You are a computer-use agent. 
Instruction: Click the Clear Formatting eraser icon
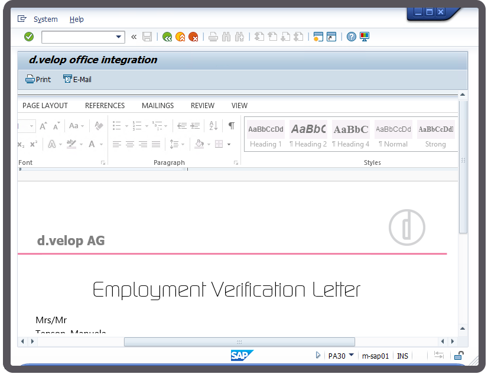[x=99, y=126]
